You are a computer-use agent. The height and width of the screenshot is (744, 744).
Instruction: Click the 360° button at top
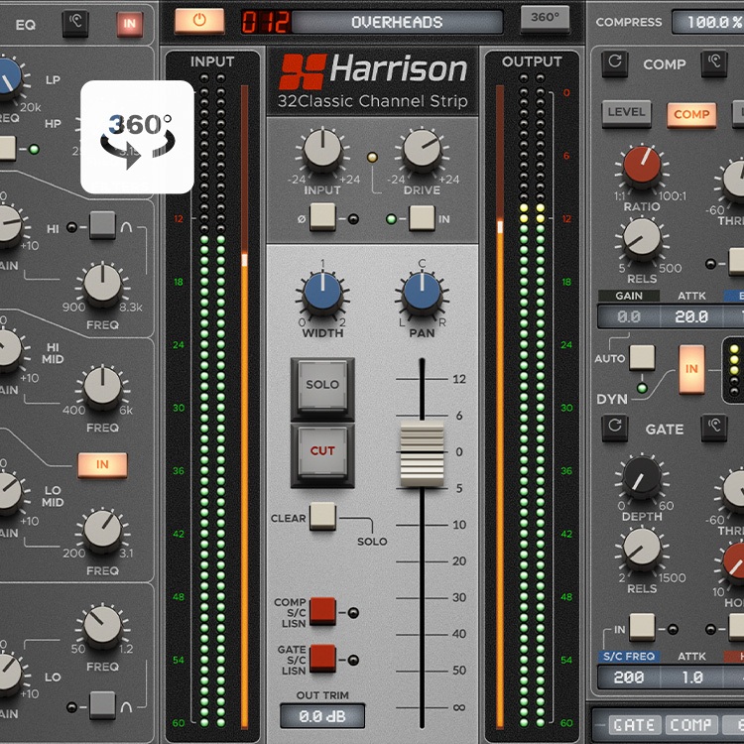[545, 19]
